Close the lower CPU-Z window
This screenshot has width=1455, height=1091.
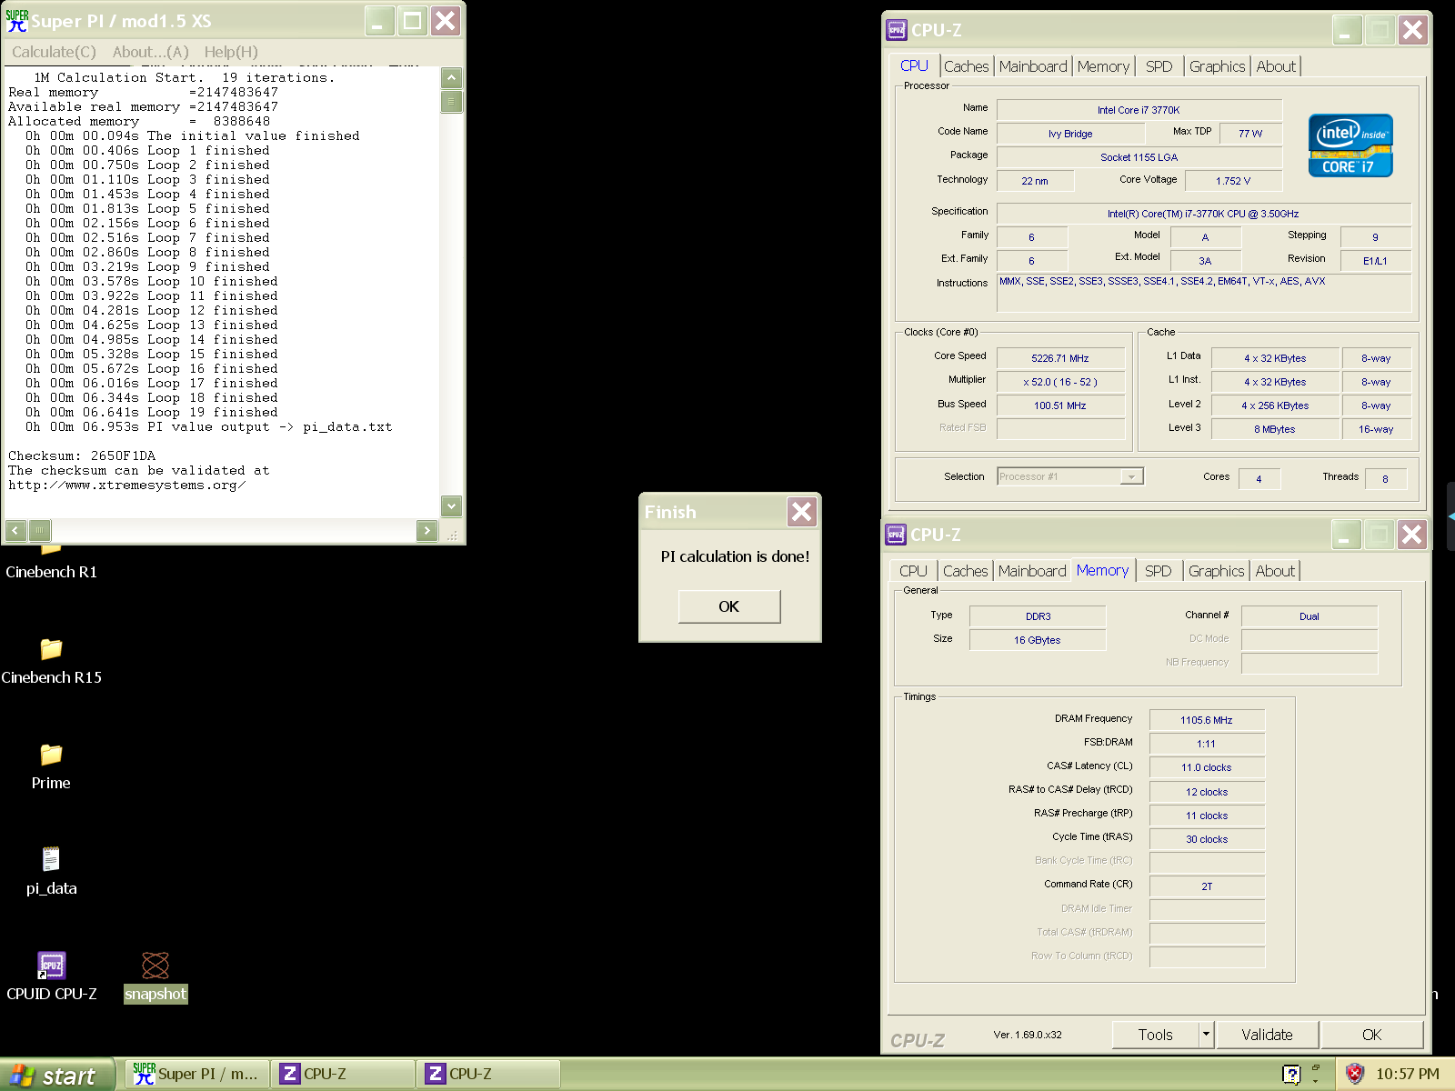[x=1411, y=535]
